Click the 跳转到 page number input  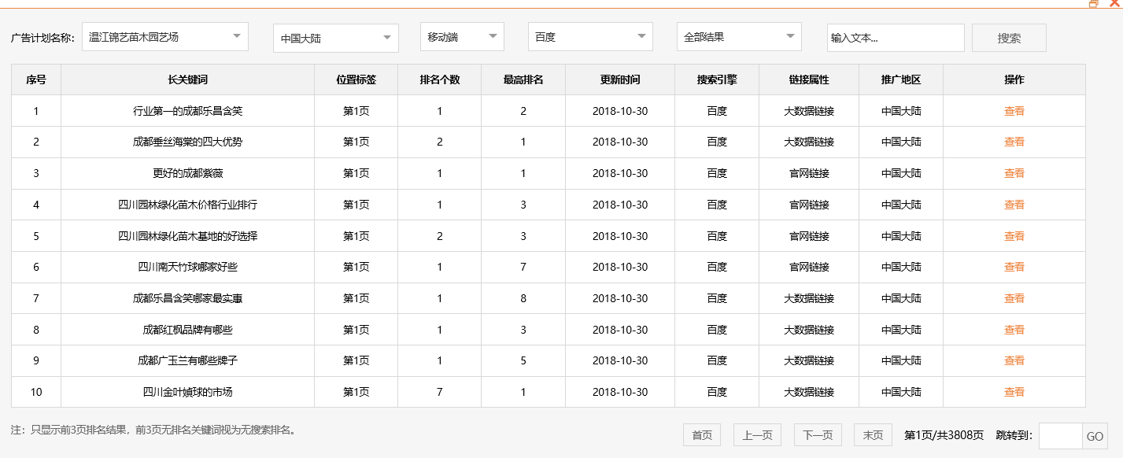(x=1062, y=434)
